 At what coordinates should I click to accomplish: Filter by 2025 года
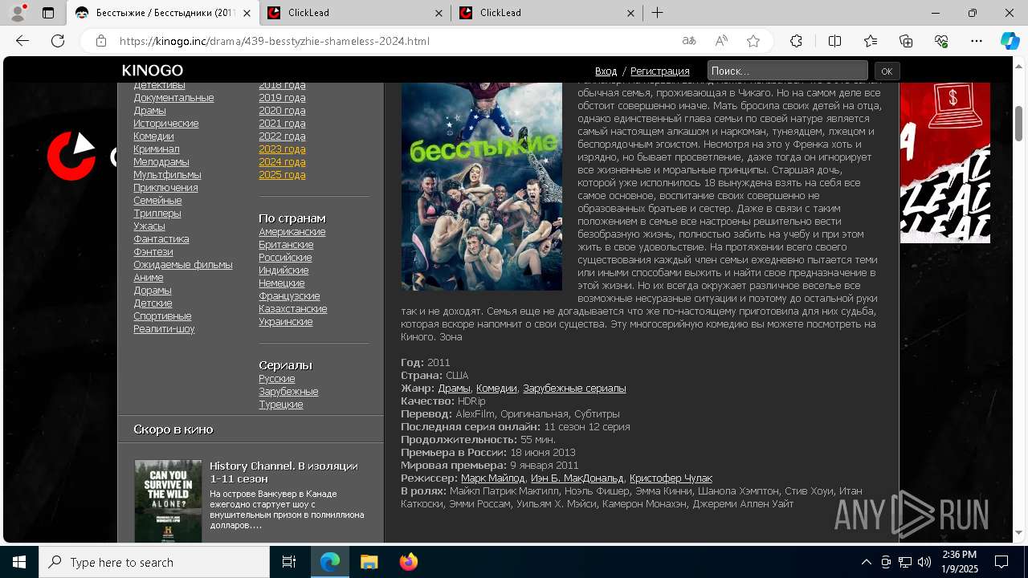tap(282, 175)
